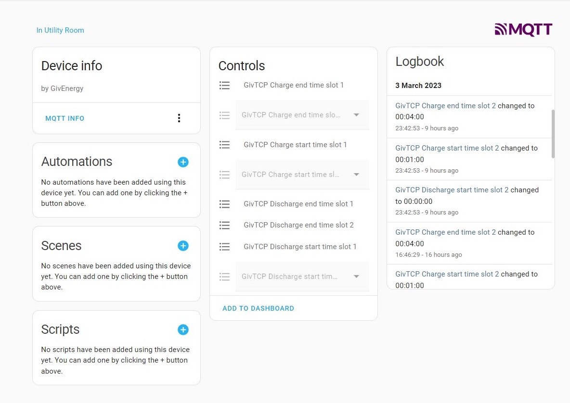This screenshot has width=570, height=403.
Task: Add a new scene with plus icon
Action: point(183,246)
